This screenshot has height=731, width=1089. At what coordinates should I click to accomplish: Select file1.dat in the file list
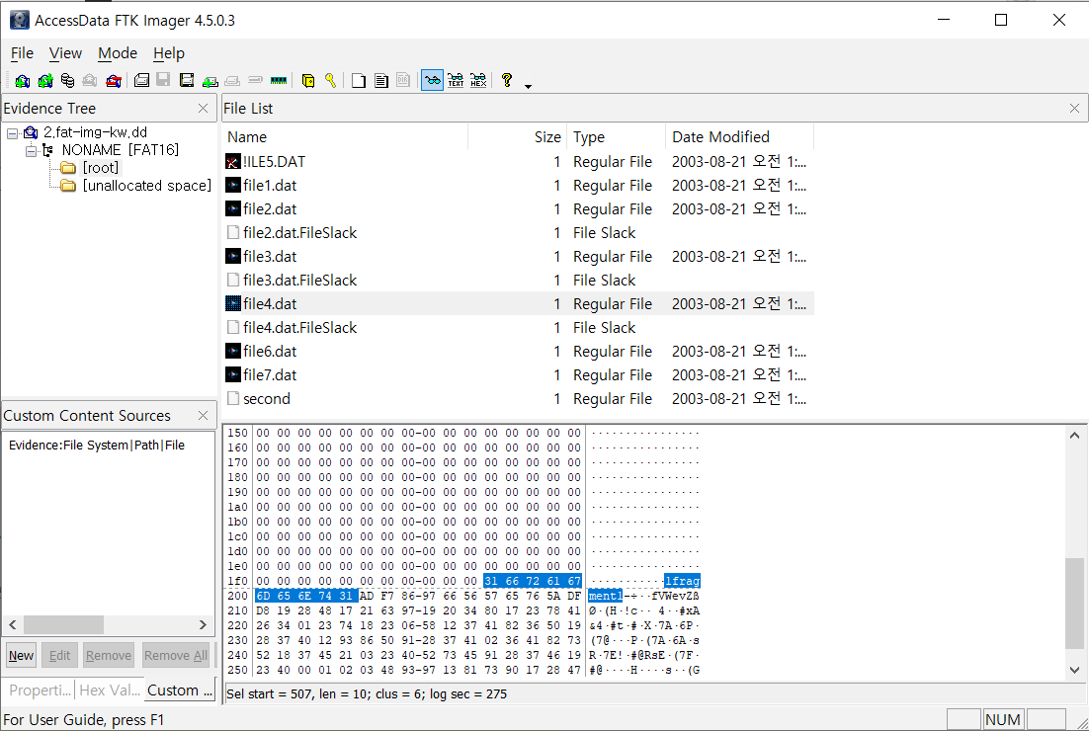[270, 186]
